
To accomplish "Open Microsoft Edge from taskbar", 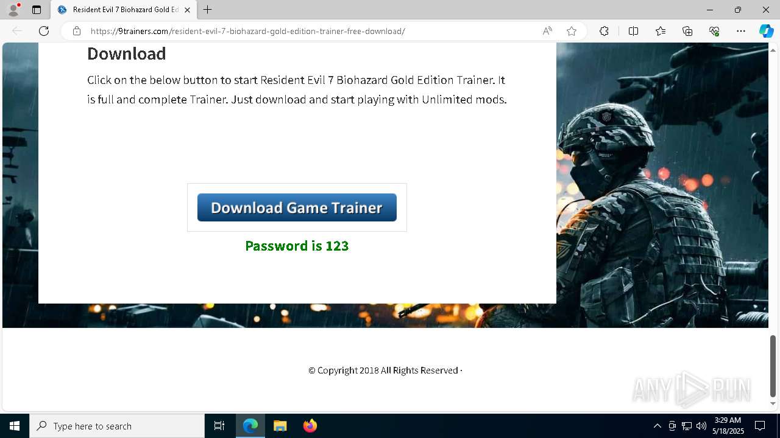I will [250, 426].
